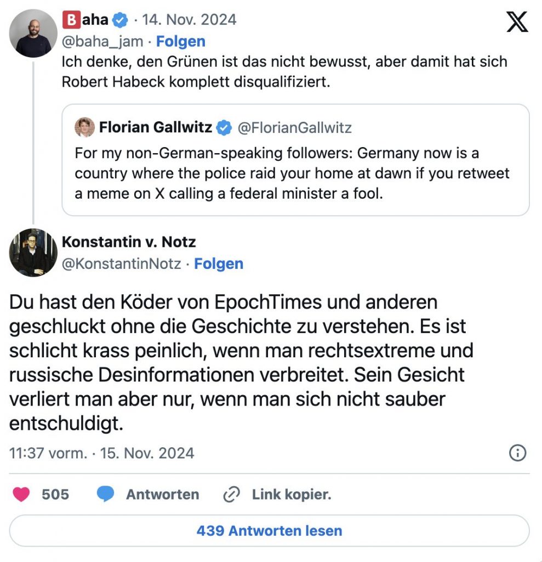The height and width of the screenshot is (562, 542).
Task: Click the 505 likes count
Action: (55, 494)
